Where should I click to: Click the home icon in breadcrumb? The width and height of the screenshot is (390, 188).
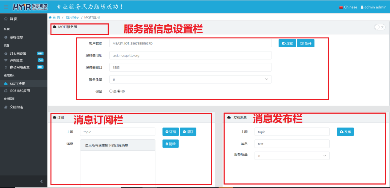coord(50,18)
